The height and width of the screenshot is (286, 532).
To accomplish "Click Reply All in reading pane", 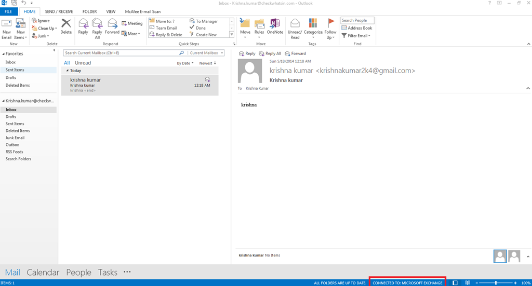I will click(270, 53).
